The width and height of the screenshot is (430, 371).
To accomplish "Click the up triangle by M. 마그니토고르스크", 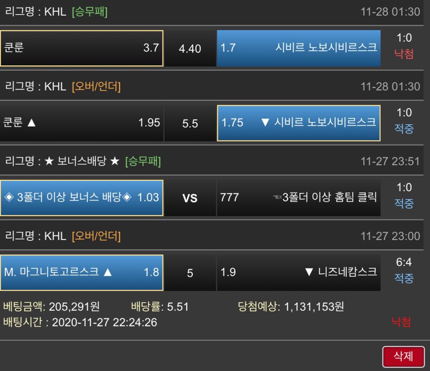I will (108, 272).
